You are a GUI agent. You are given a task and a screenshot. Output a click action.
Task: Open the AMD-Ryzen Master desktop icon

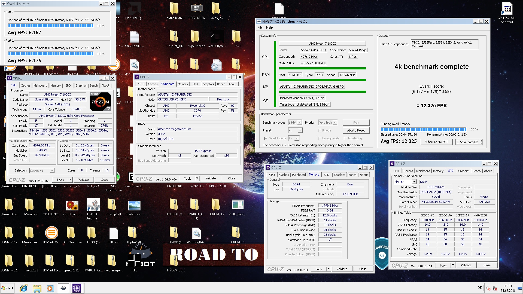[x=217, y=39]
